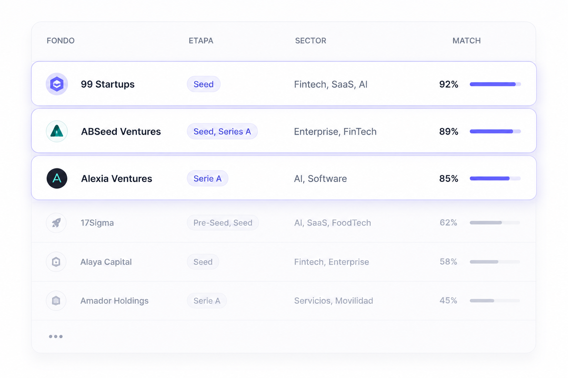Select the Alexia Ventures dark circle logo

pos(57,179)
